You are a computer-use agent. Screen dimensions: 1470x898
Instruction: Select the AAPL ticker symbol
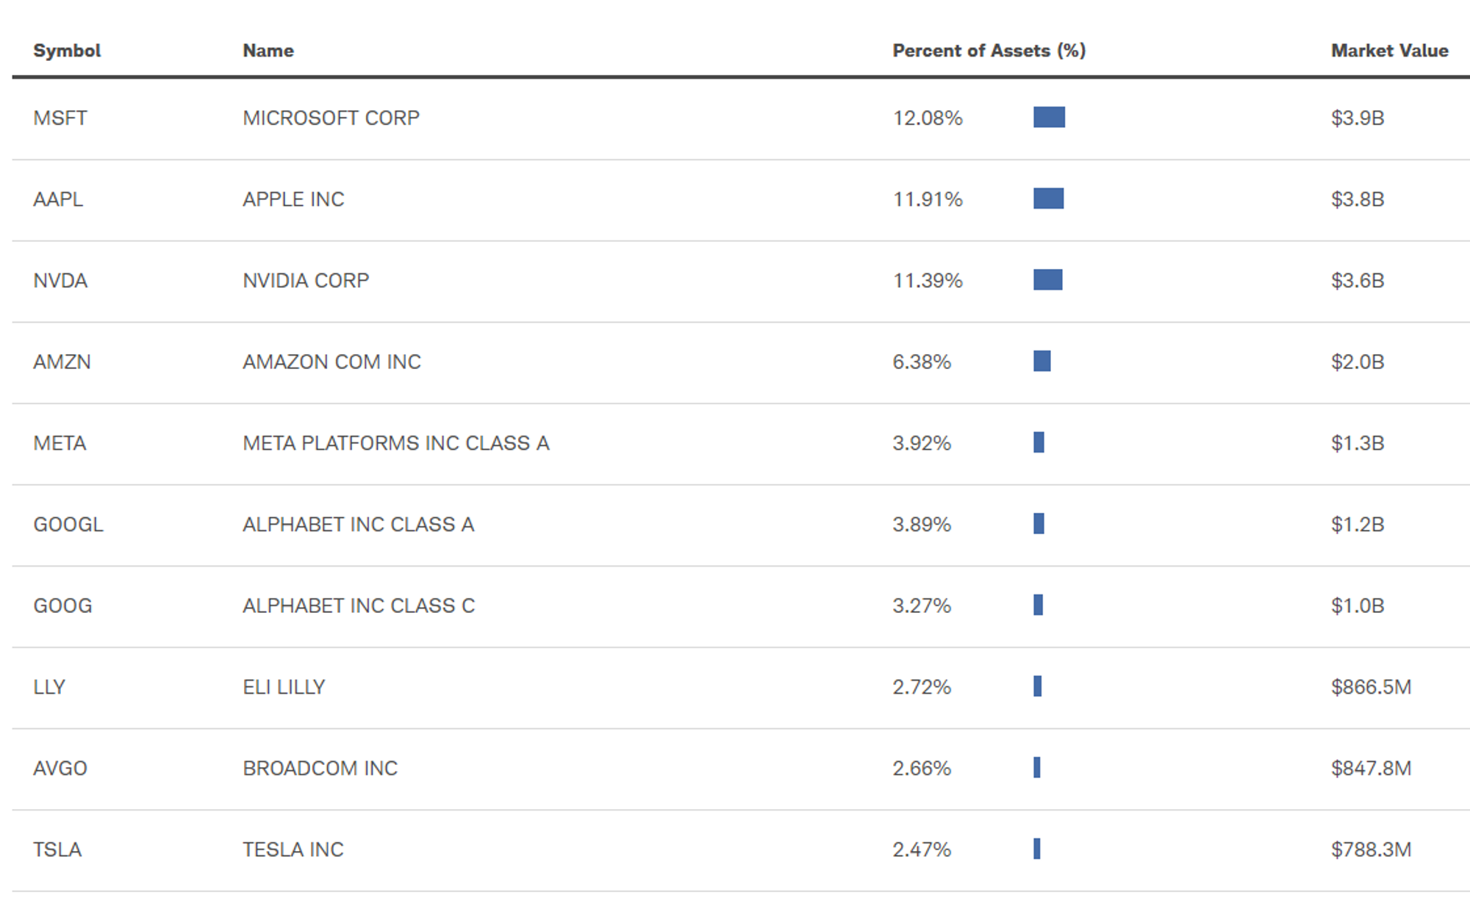pos(58,199)
